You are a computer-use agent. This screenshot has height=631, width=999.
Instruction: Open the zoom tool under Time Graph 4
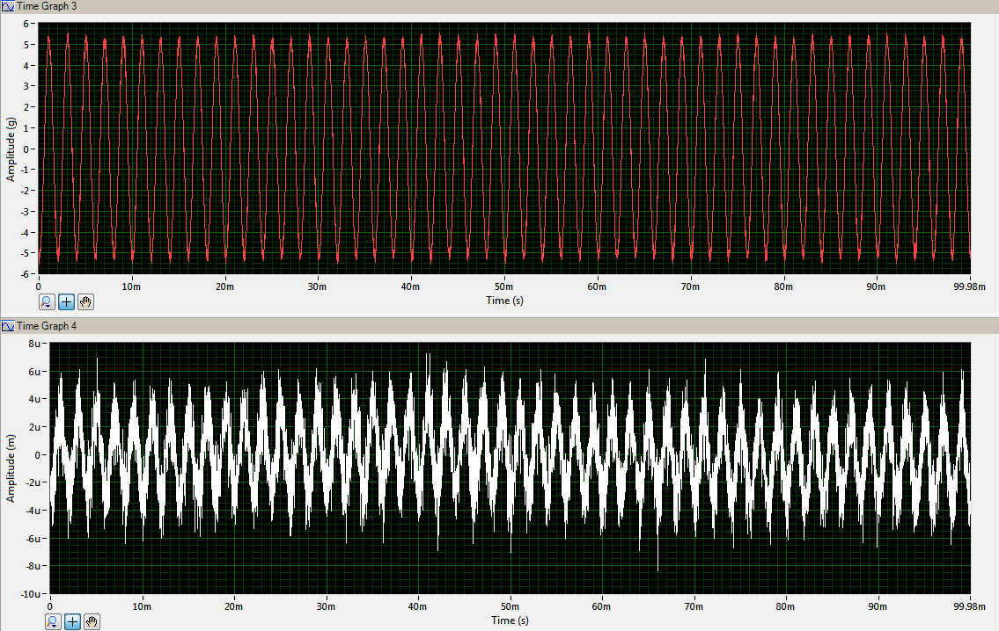(54, 621)
